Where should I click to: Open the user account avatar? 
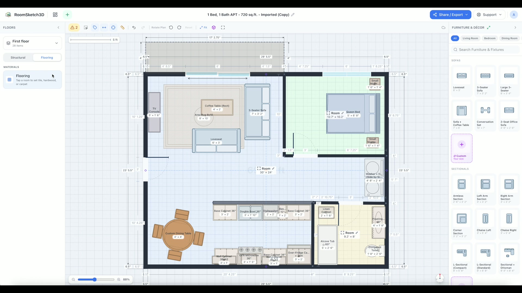[x=514, y=15]
